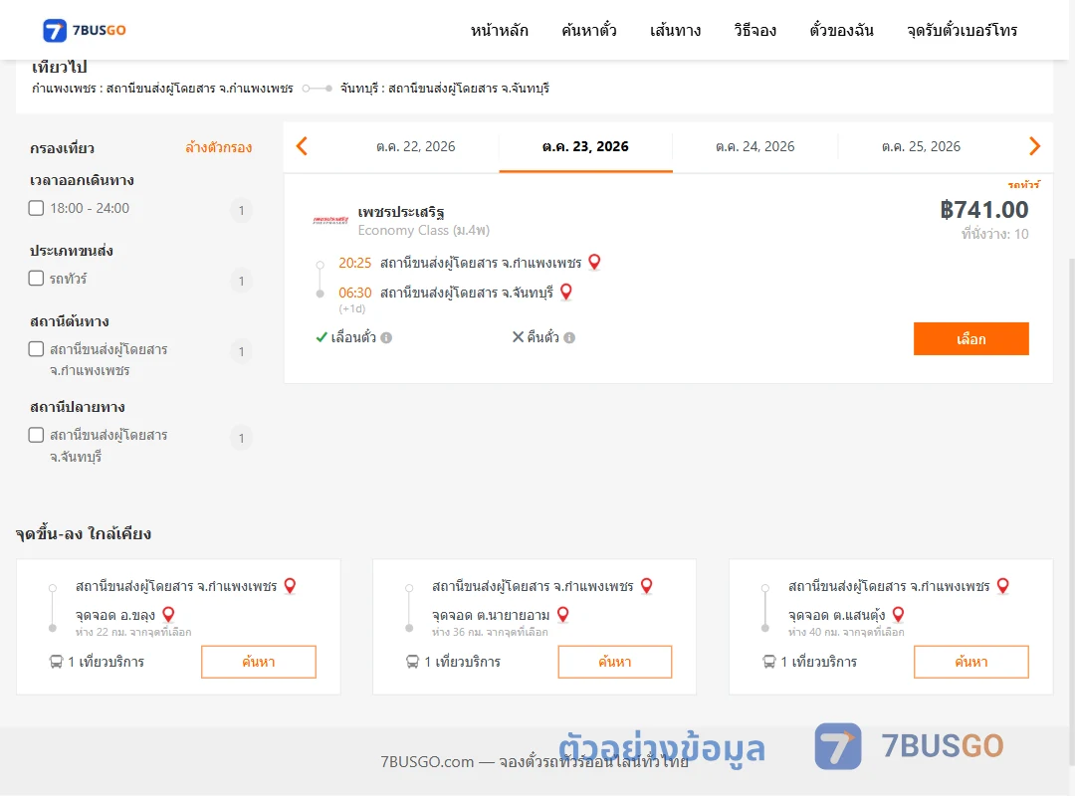
Task: Show info icon next to เลื่อนตั๋ว
Action: pos(386,337)
